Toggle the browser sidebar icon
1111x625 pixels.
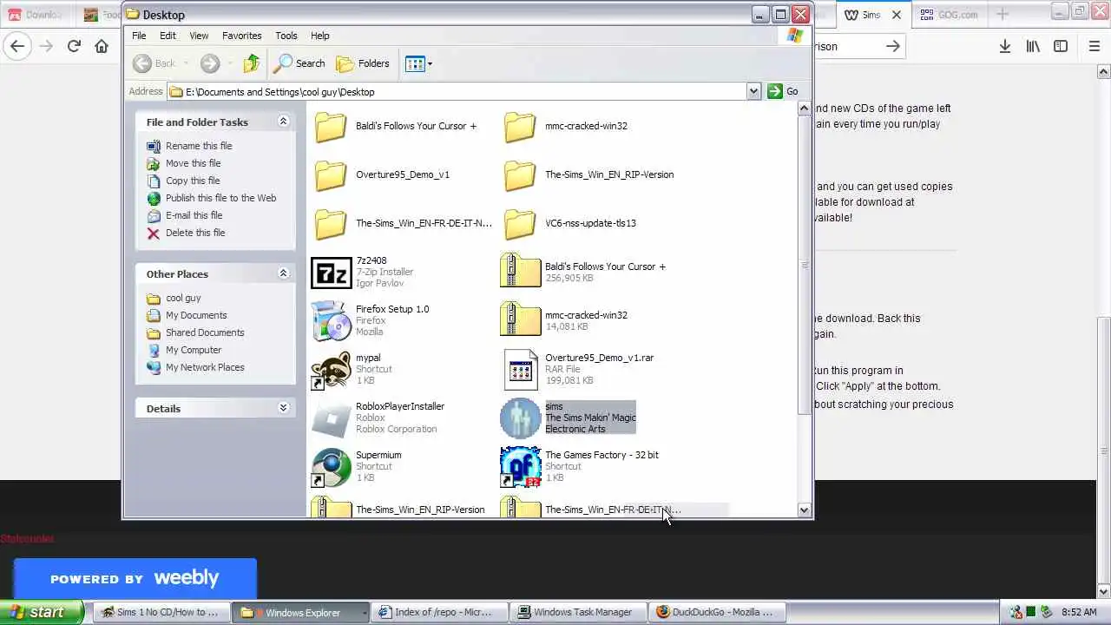(1061, 46)
